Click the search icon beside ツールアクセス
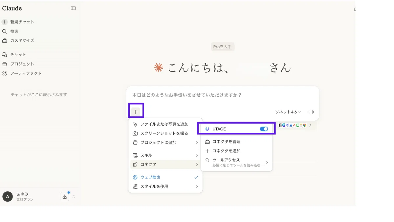The height and width of the screenshot is (222, 394). tap(207, 160)
